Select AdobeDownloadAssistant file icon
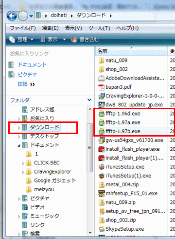 [102, 78]
